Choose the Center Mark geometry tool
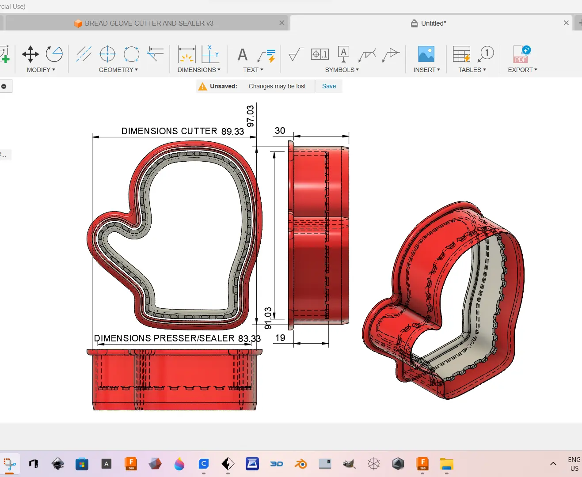 [107, 54]
